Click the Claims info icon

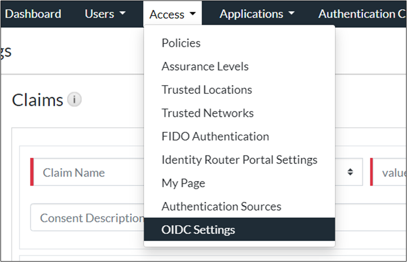click(x=74, y=100)
